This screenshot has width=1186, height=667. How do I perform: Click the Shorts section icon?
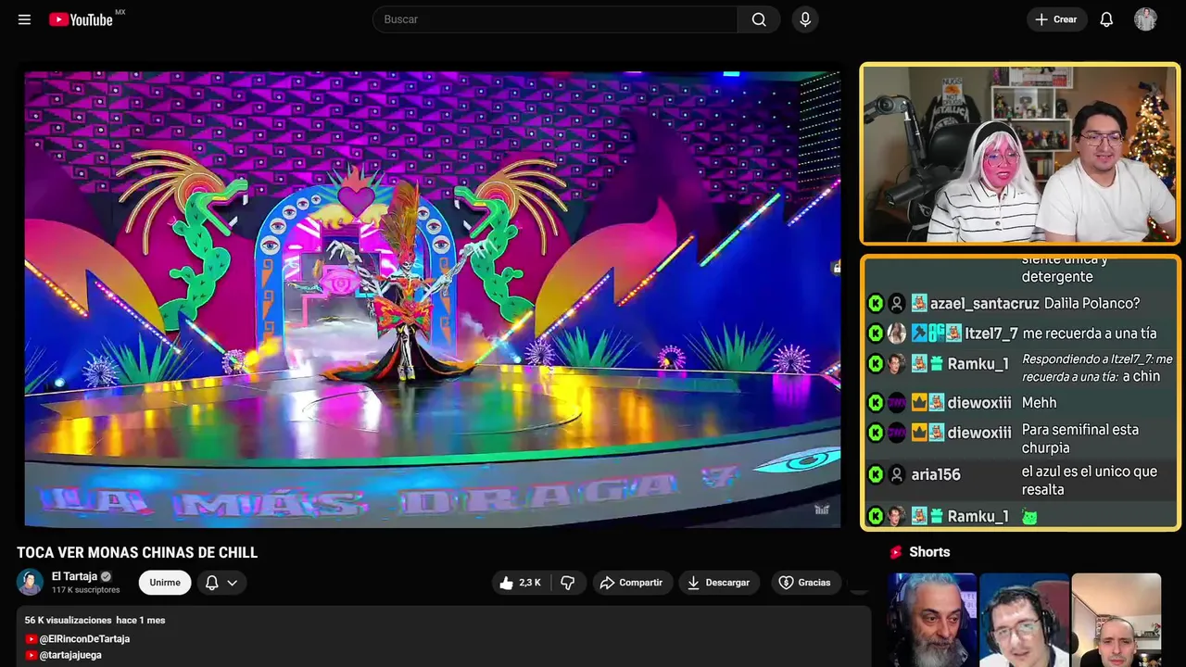[x=895, y=552]
